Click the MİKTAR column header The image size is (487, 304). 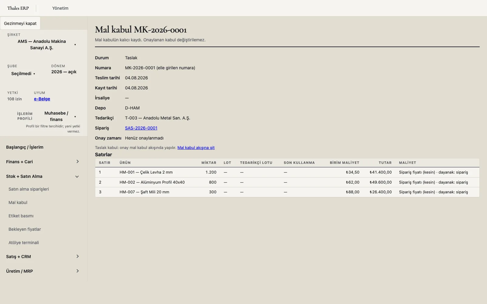pos(209,163)
